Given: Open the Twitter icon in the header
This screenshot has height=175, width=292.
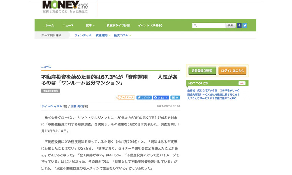Looking at the screenshot, I should tap(245, 25).
